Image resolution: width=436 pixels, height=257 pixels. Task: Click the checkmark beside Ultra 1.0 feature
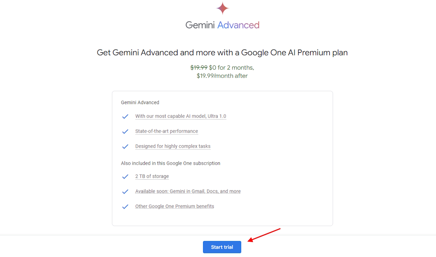125,116
